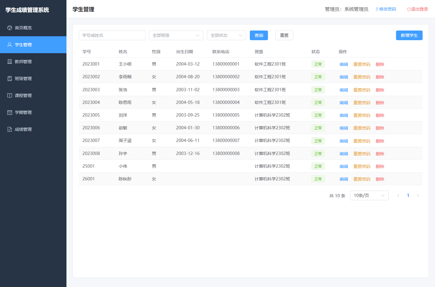Image resolution: width=435 pixels, height=287 pixels.
Task: Reset password for student 刘洋
Action: [x=362, y=115]
